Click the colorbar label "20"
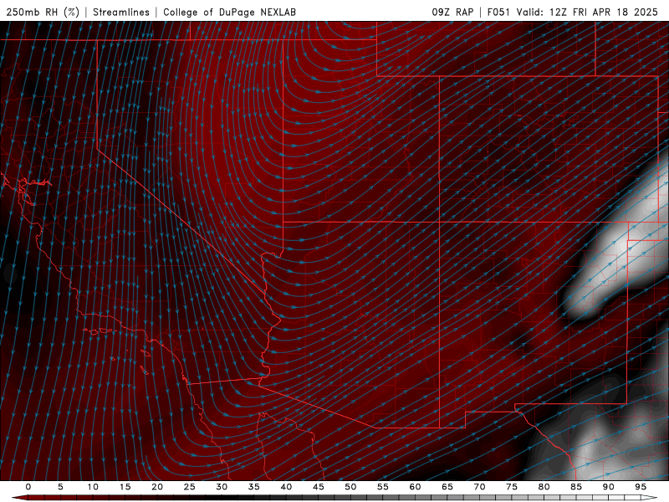Image resolution: width=669 pixels, height=502 pixels. (x=157, y=487)
